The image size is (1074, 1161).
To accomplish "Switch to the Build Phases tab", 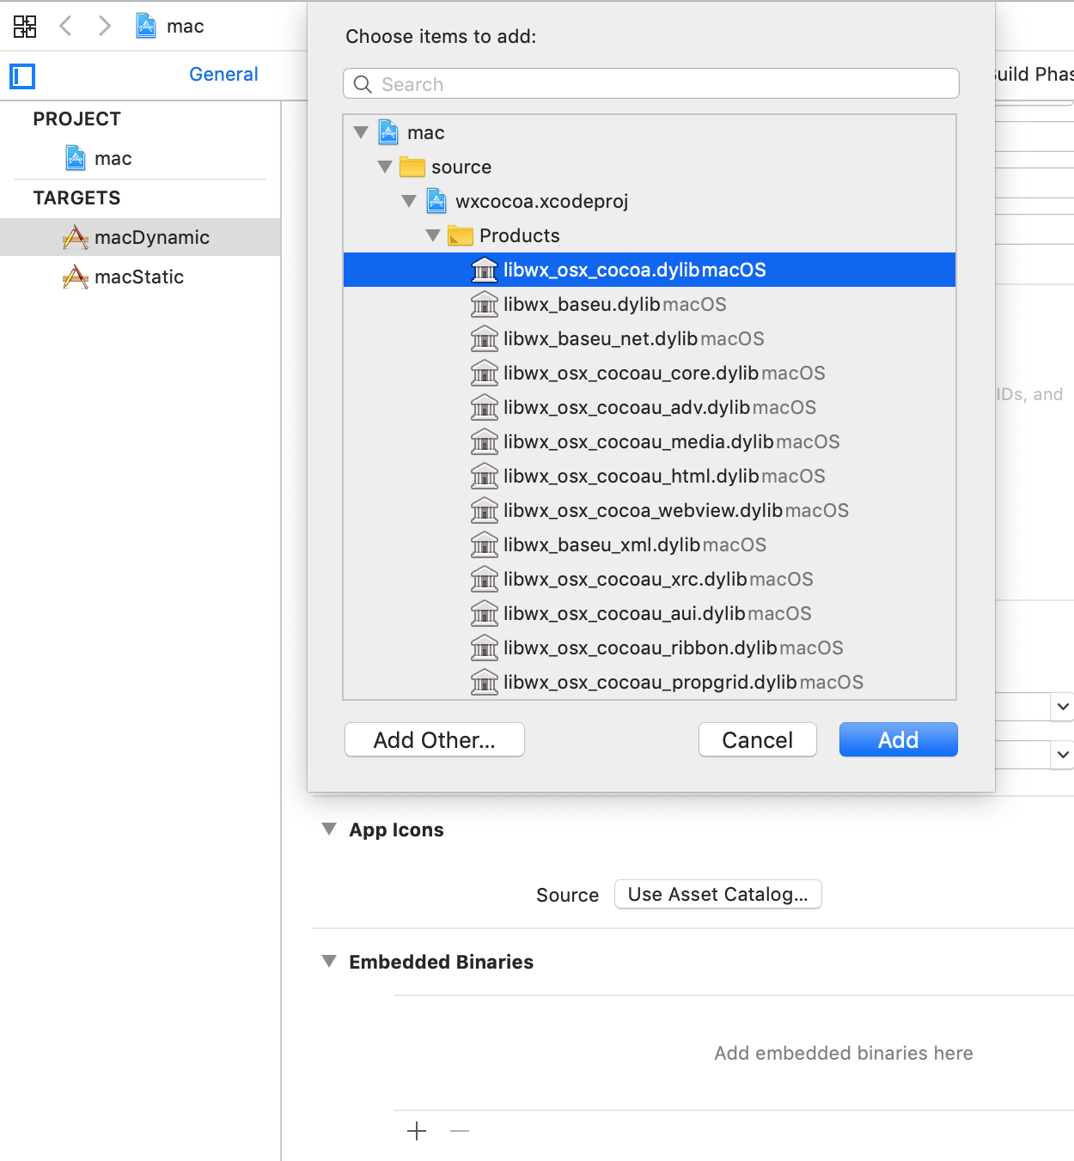I will [1034, 74].
